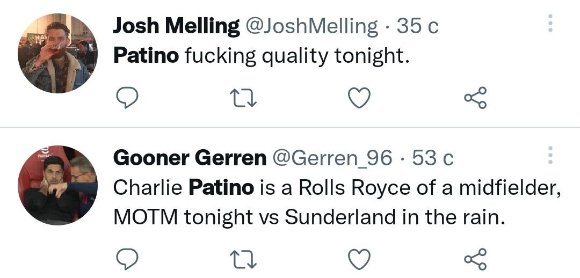Viewport: 580px width, 278px height.
Task: Click the 53 c timestamp
Action: coord(433,158)
